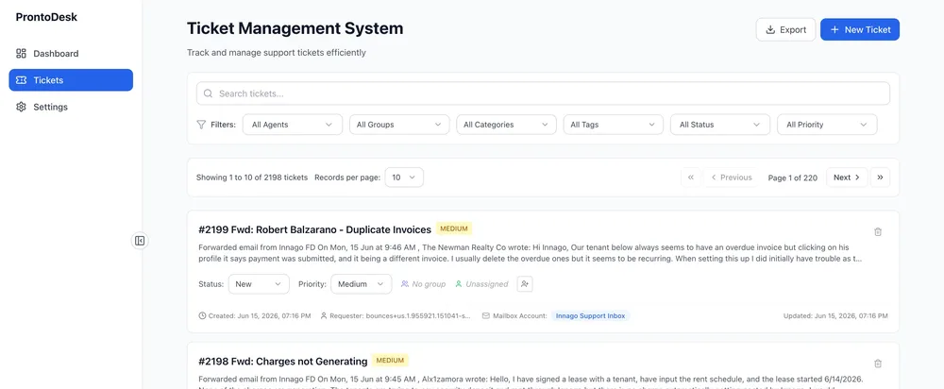944x389 pixels.
Task: Change Status dropdown for ticket #2199
Action: point(259,283)
